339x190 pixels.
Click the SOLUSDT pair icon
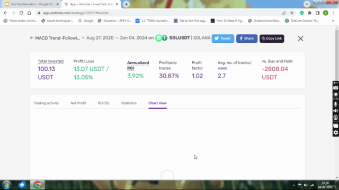pyautogui.click(x=161, y=38)
